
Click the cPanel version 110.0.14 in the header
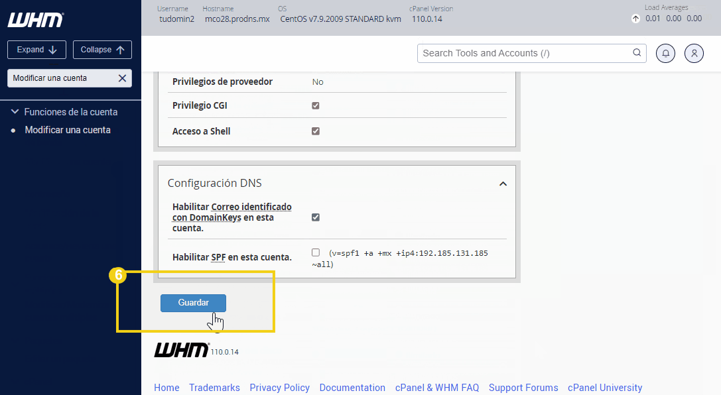[x=426, y=19]
